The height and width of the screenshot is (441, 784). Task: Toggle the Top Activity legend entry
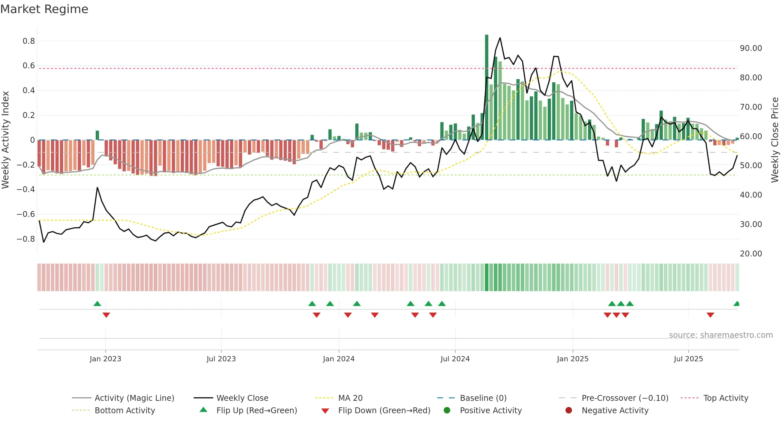coord(714,398)
